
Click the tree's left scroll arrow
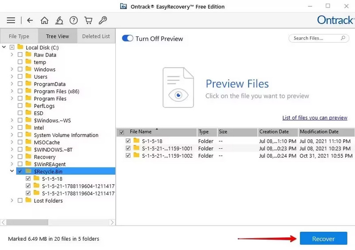click(x=3, y=222)
